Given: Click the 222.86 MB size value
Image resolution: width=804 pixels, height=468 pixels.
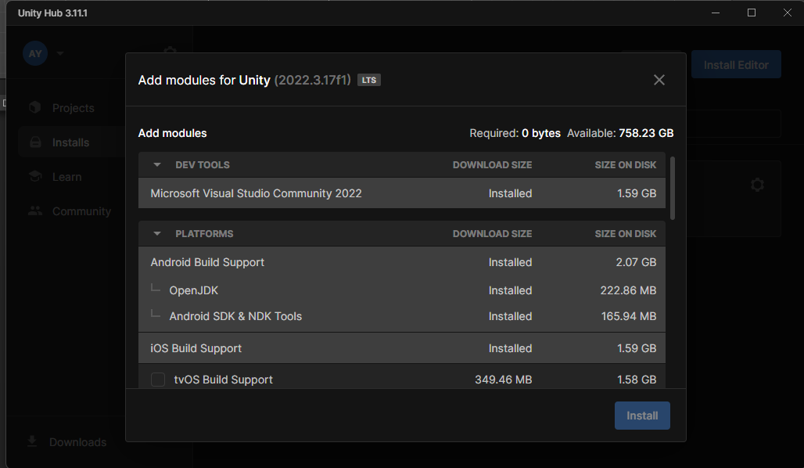Looking at the screenshot, I should click(628, 290).
